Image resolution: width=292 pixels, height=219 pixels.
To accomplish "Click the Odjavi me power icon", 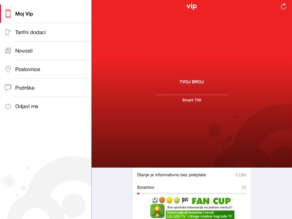I will pos(8,106).
